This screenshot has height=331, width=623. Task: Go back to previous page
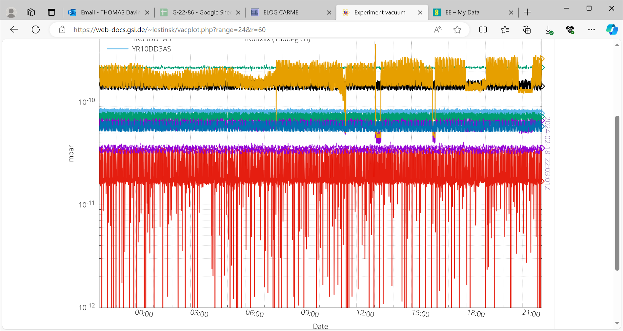click(14, 30)
